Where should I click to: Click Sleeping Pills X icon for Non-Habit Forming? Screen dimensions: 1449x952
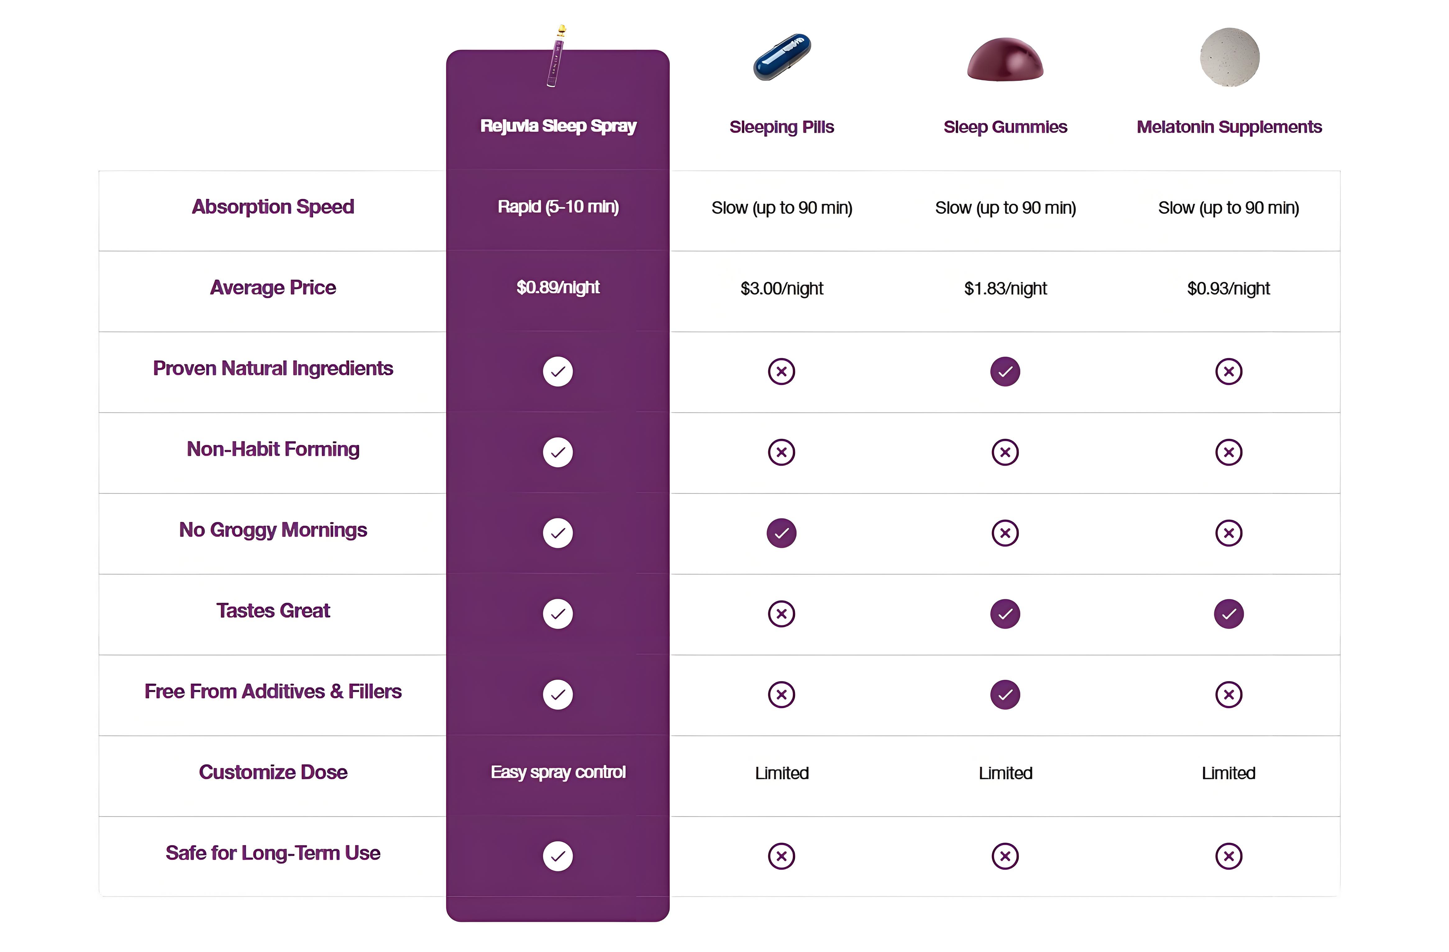782,452
